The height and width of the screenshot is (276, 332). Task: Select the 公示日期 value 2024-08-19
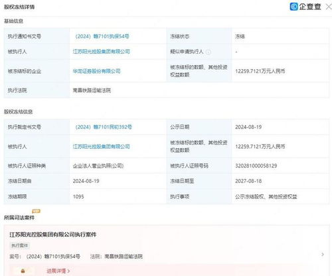tap(248, 127)
